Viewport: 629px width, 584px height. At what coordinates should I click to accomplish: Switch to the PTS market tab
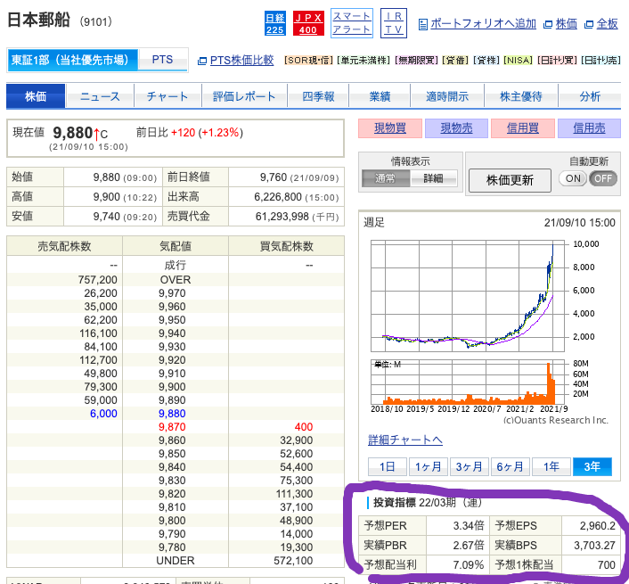point(162,60)
